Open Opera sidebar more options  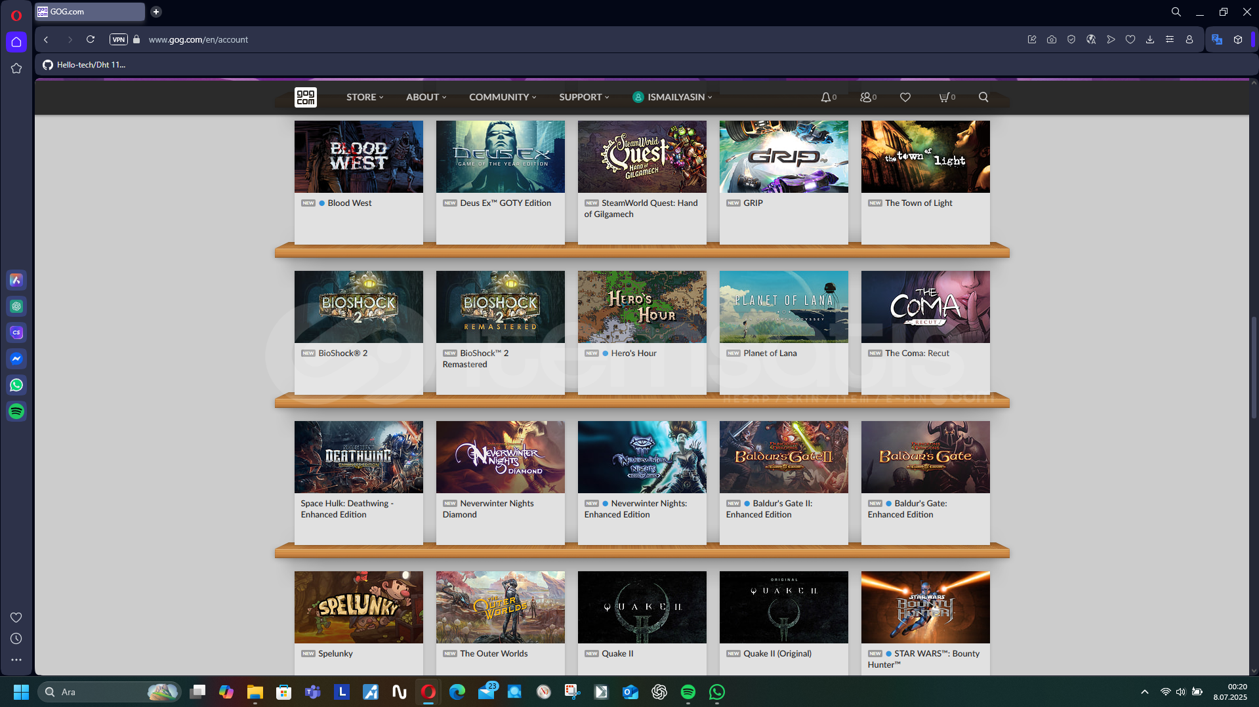pos(16,660)
